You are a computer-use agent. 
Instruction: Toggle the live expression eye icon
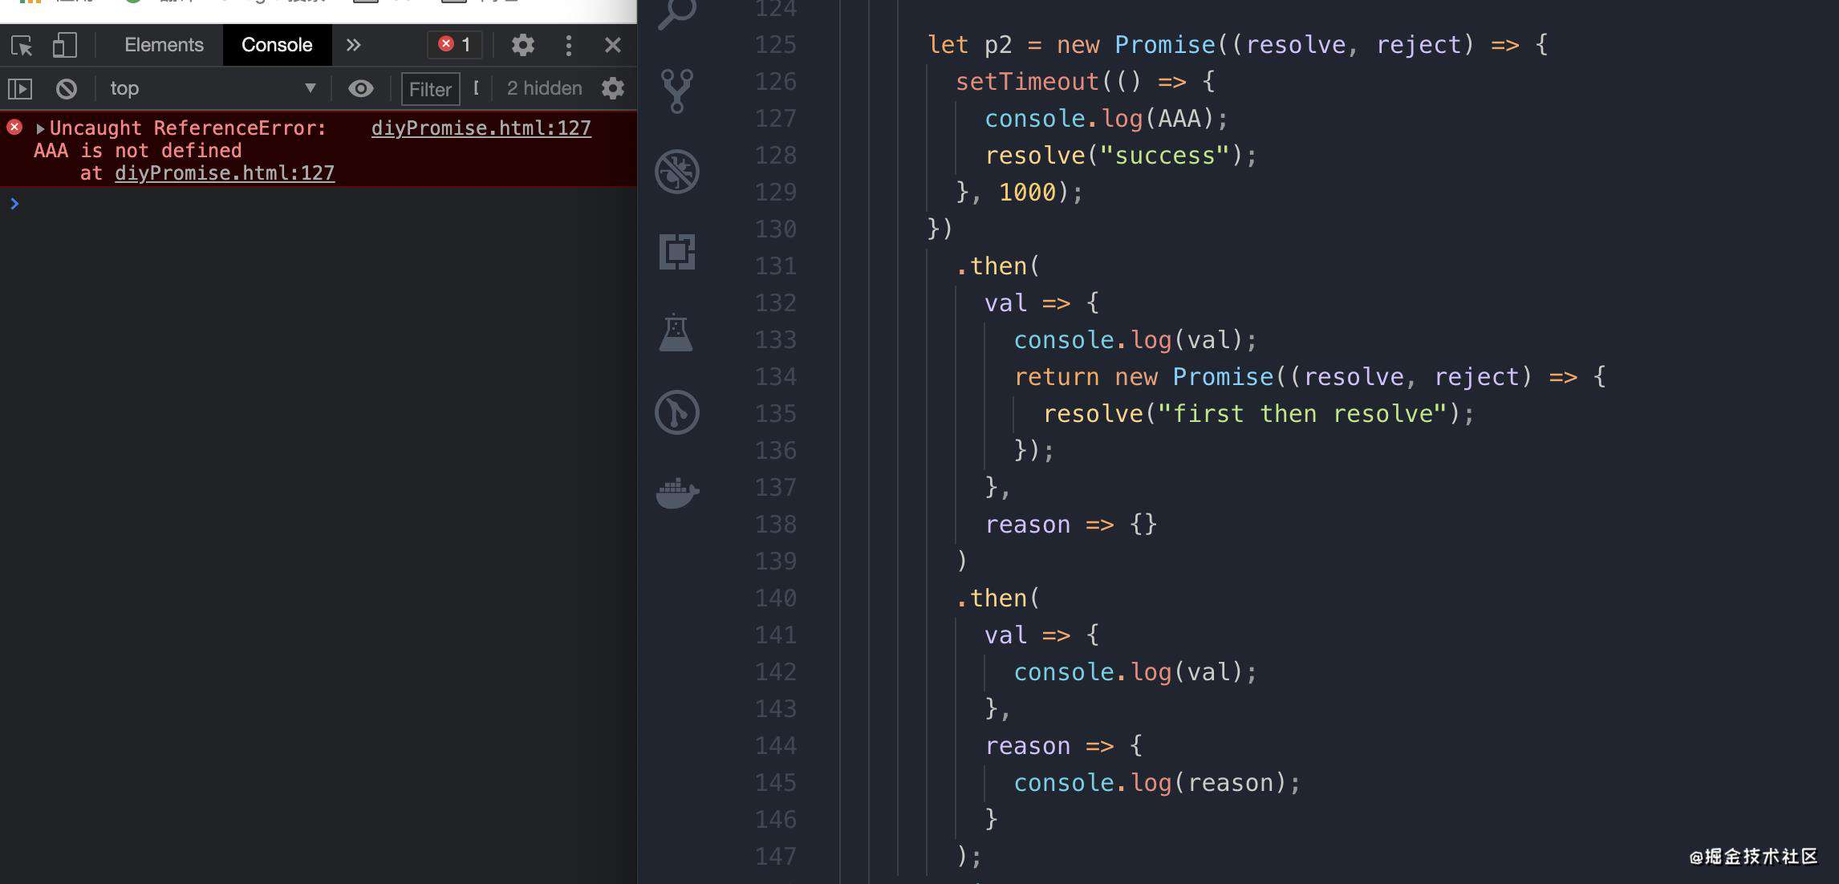[361, 88]
